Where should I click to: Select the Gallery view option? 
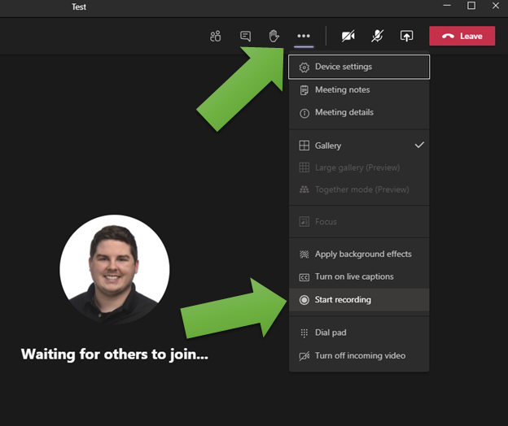tap(359, 146)
